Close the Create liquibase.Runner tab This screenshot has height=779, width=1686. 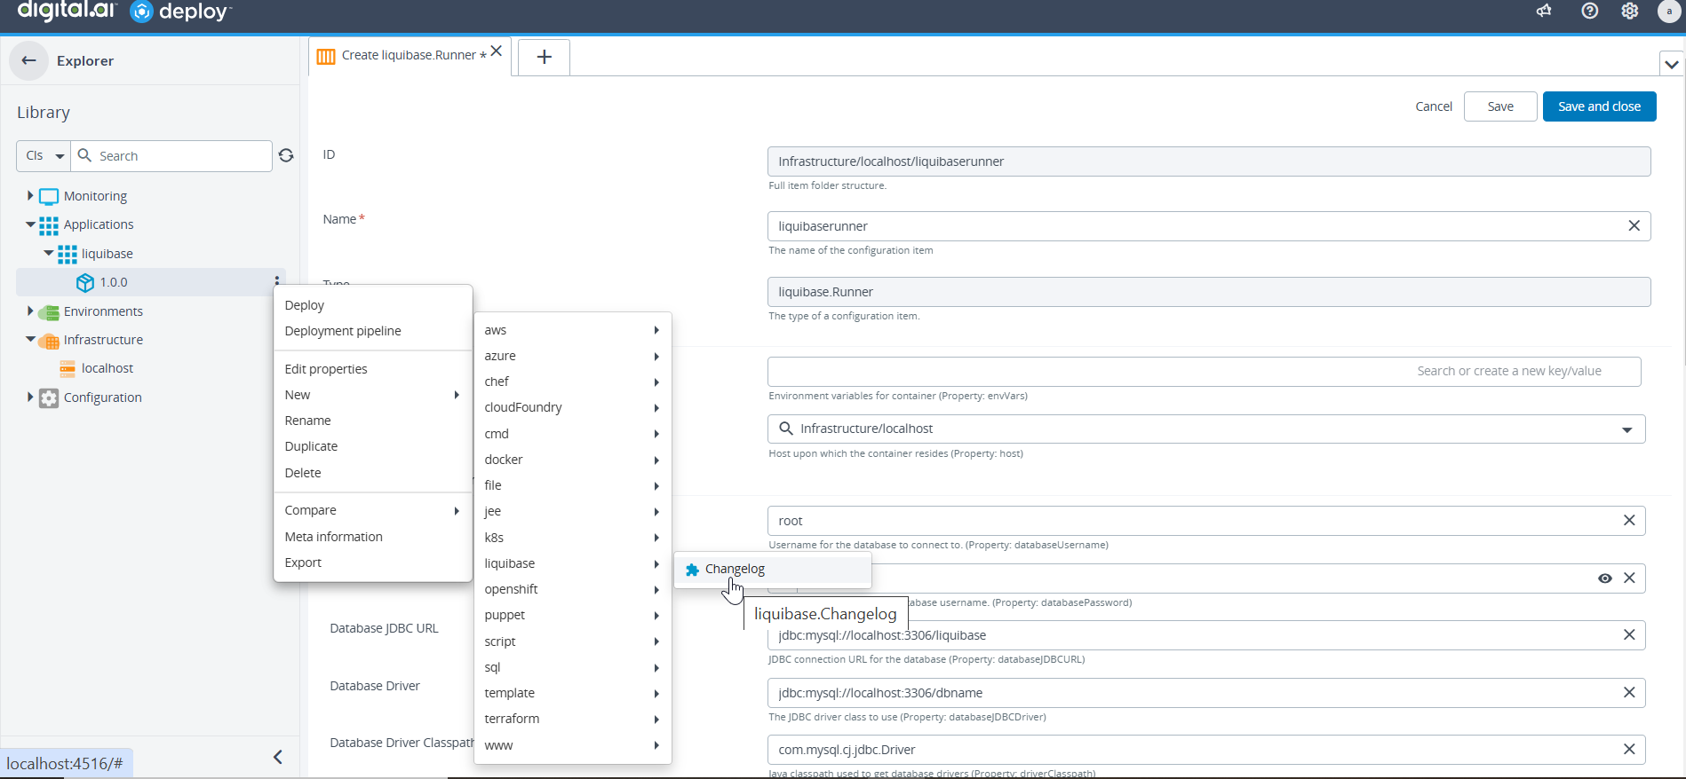tap(497, 51)
